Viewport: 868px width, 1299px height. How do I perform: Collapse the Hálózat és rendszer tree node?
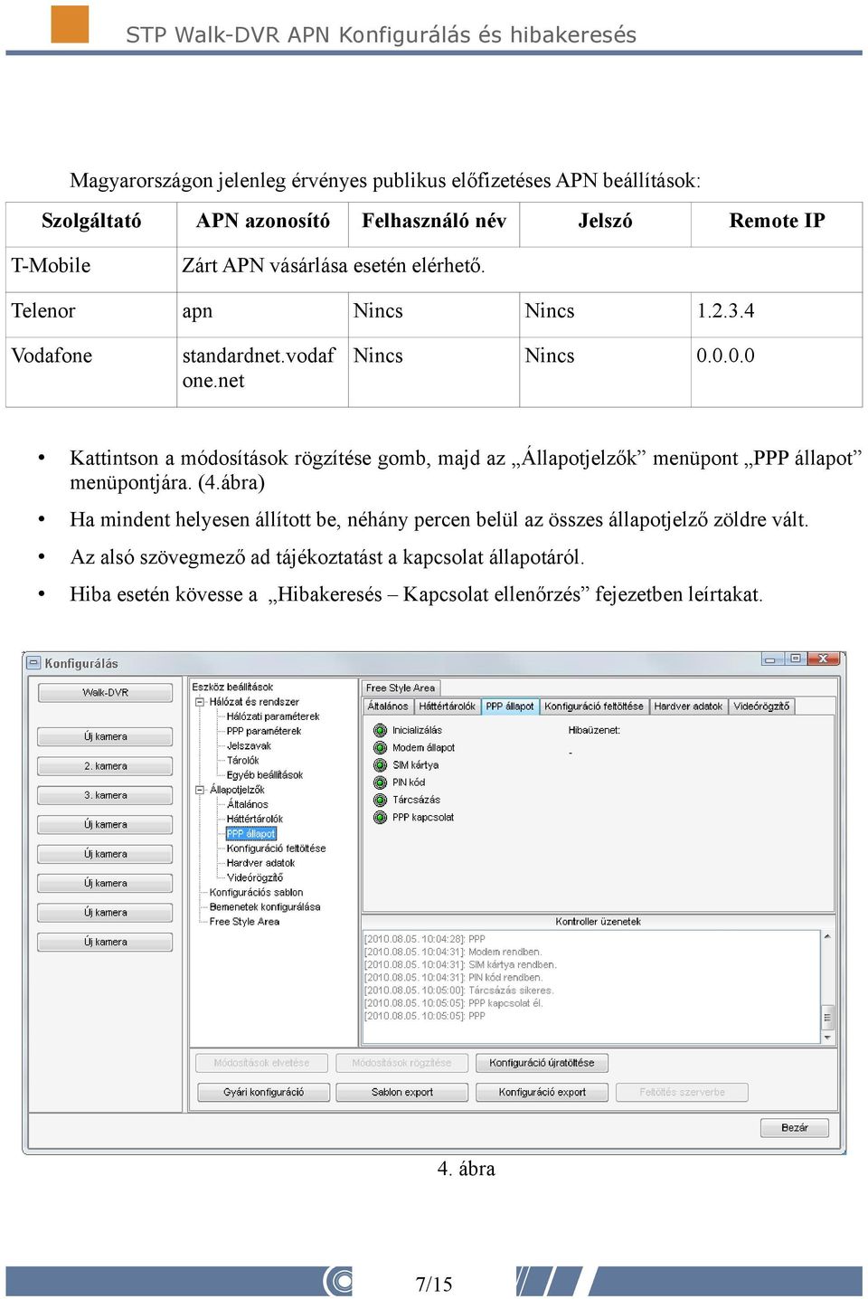(x=200, y=702)
